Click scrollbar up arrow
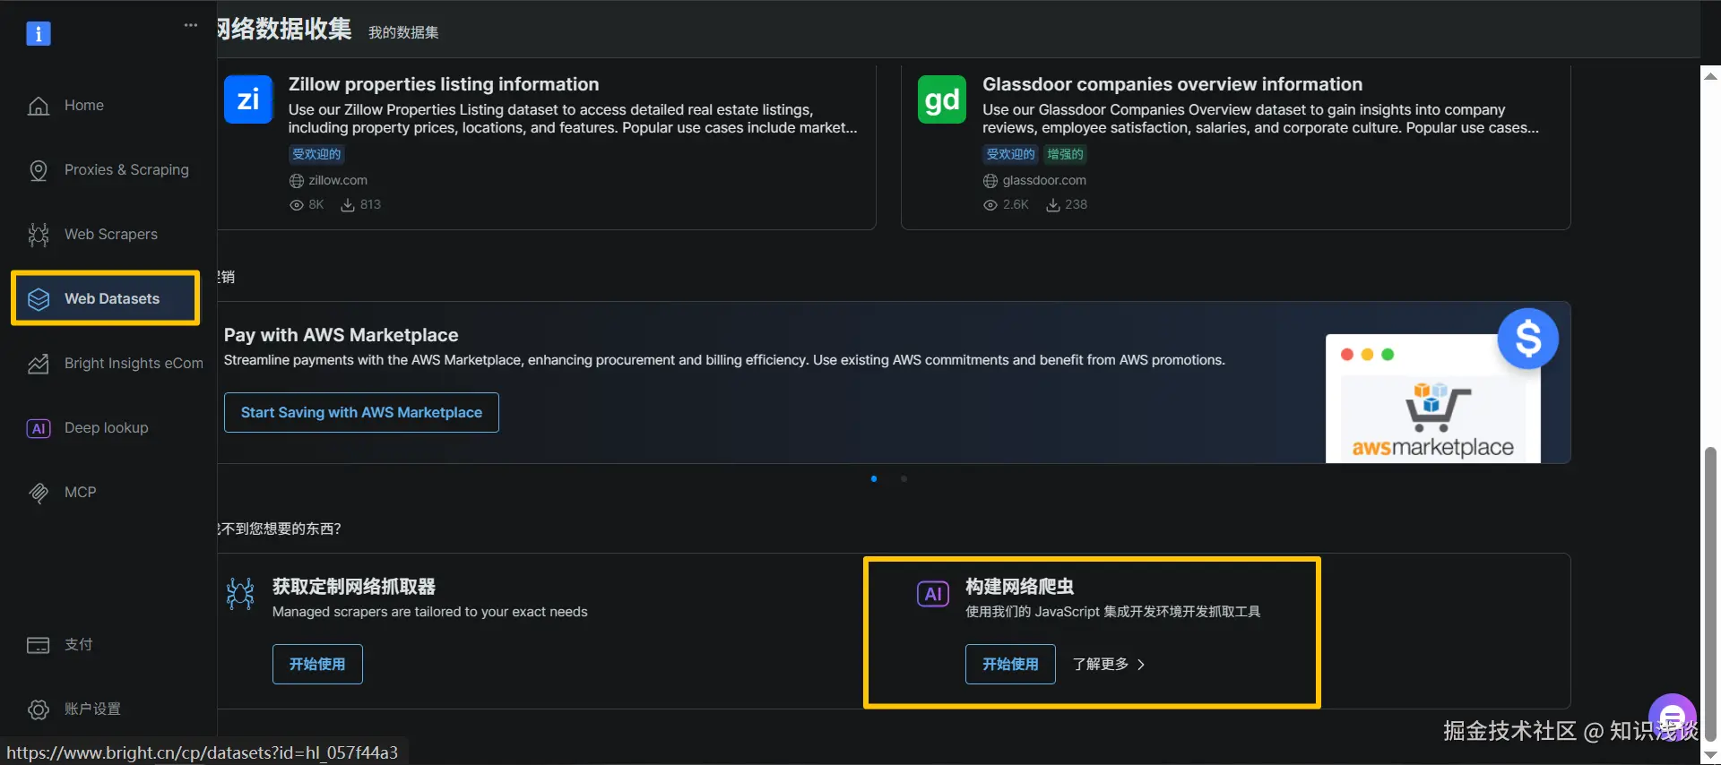Screen dimensions: 1721x765 1710,76
